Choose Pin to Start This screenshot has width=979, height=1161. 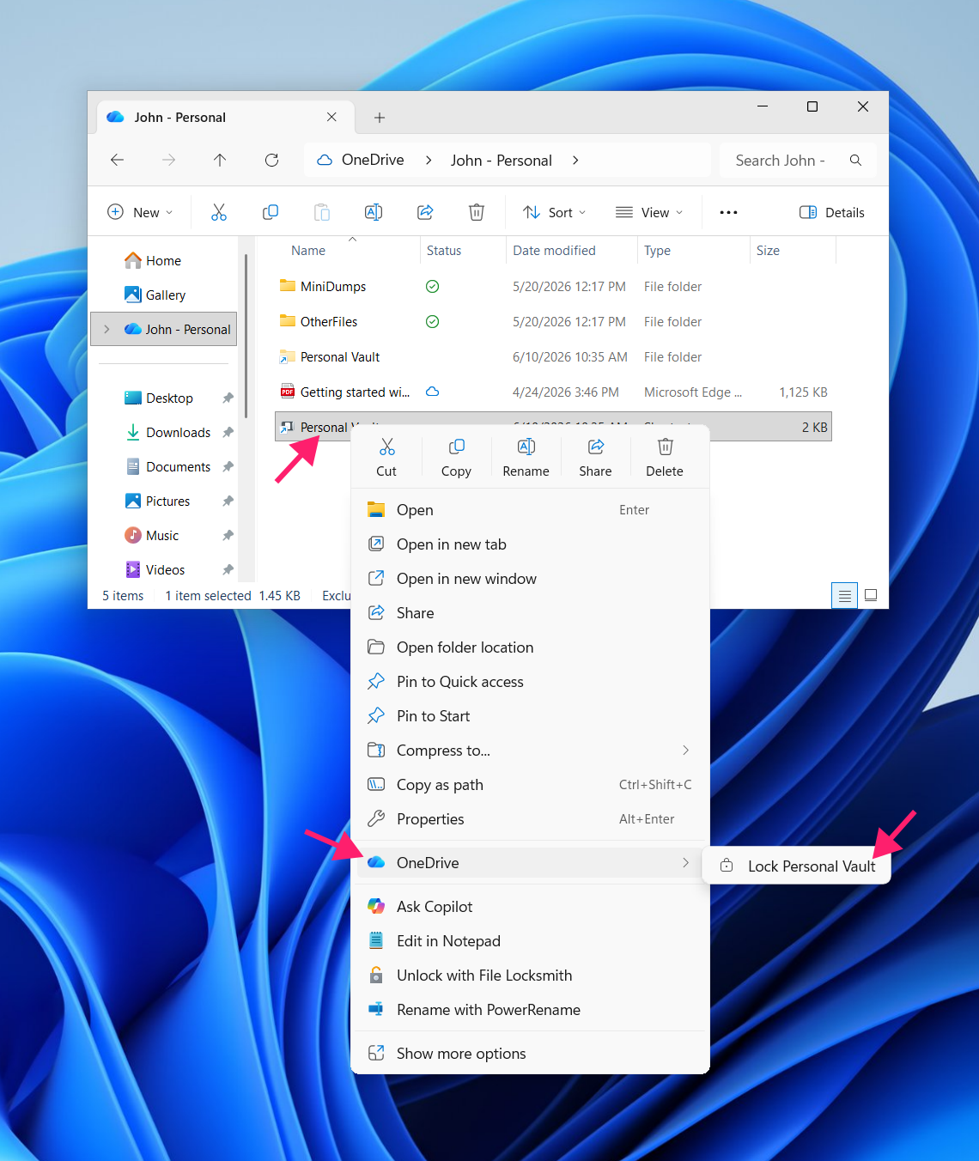coord(530,716)
